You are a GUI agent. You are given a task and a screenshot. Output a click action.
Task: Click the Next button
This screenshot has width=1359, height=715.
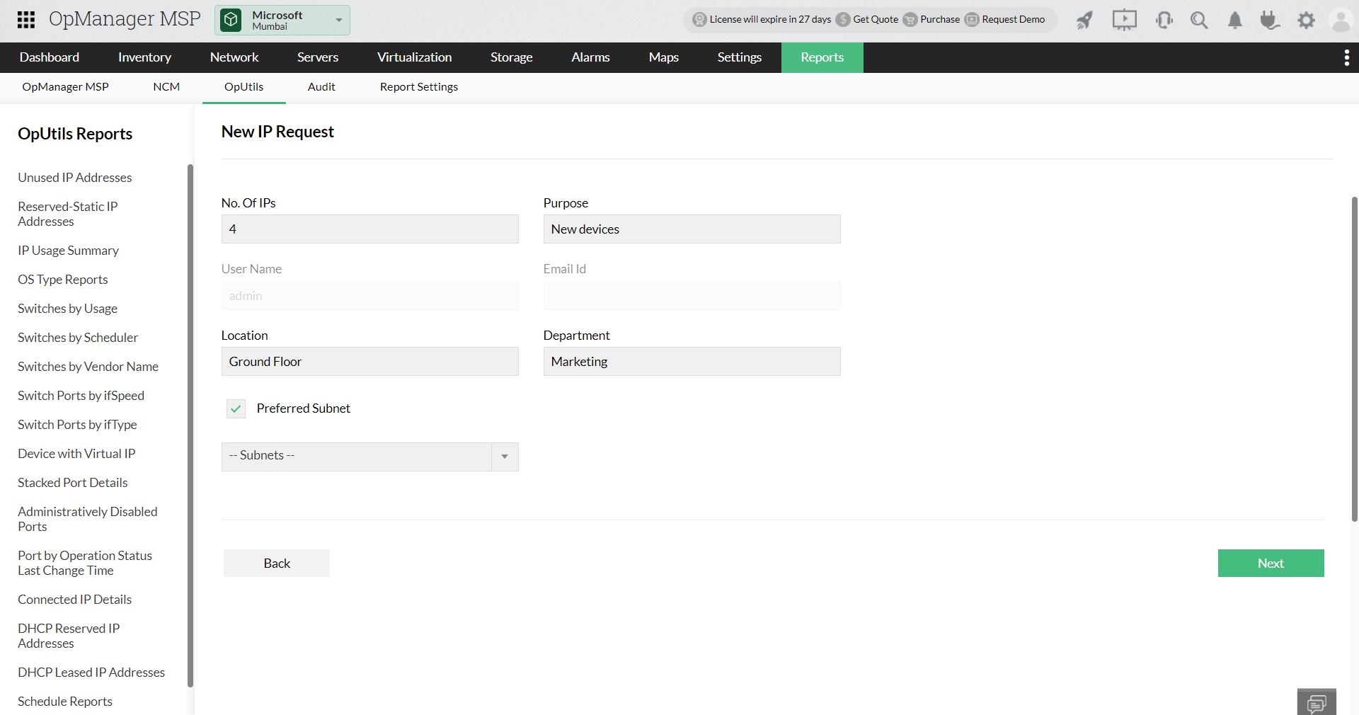click(x=1271, y=563)
